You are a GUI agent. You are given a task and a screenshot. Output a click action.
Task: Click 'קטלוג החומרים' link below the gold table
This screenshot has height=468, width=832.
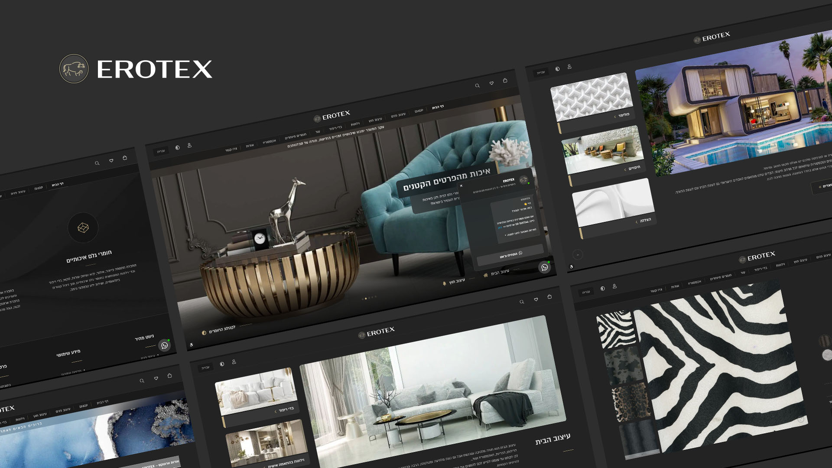(x=222, y=330)
